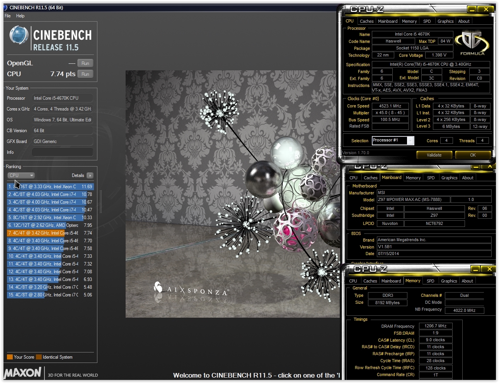Close the top CPU-Z window

486,9
